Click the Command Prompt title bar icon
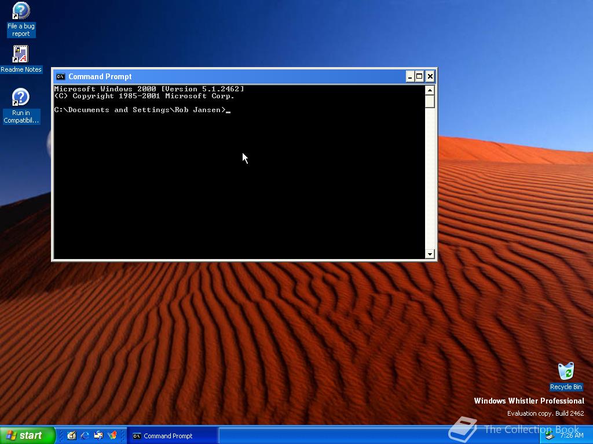 point(60,77)
